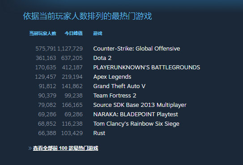Viewport: 243px width, 165px height.
Task: Select current players value 91,812
Action: click(47, 86)
